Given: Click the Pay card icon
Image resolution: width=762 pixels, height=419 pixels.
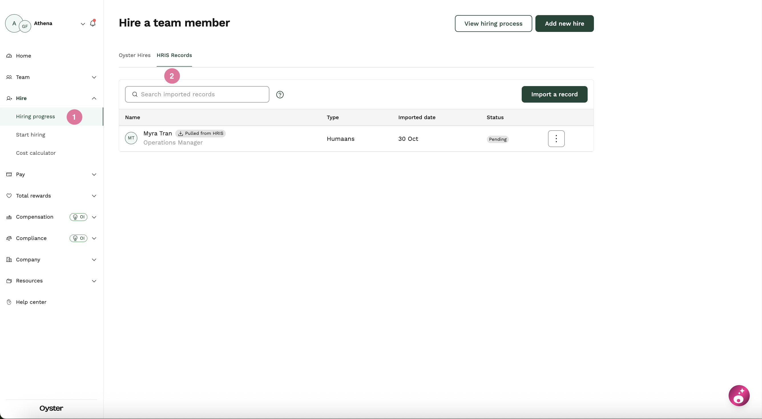Looking at the screenshot, I should [x=9, y=174].
